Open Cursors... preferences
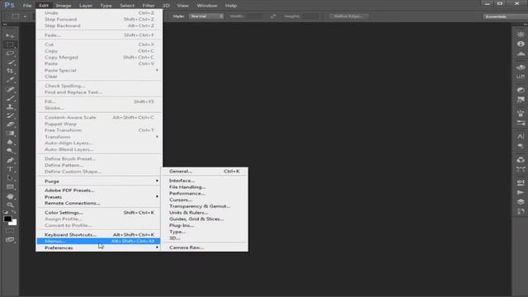528x297 pixels. [205, 200]
